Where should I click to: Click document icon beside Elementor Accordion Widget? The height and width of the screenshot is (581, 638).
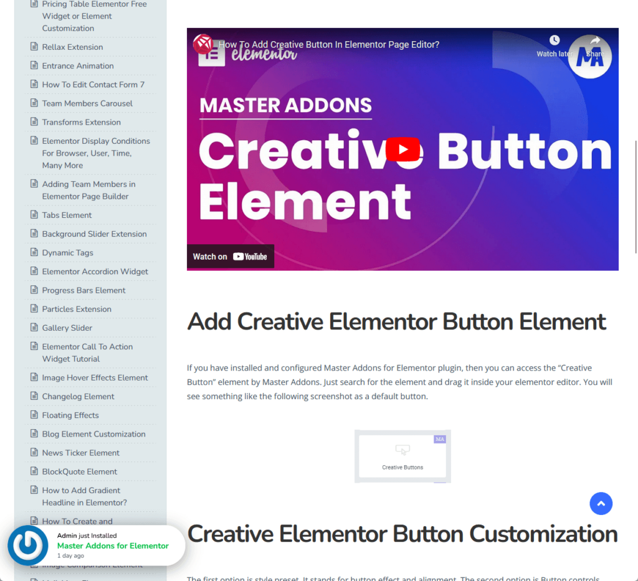pyautogui.click(x=34, y=270)
